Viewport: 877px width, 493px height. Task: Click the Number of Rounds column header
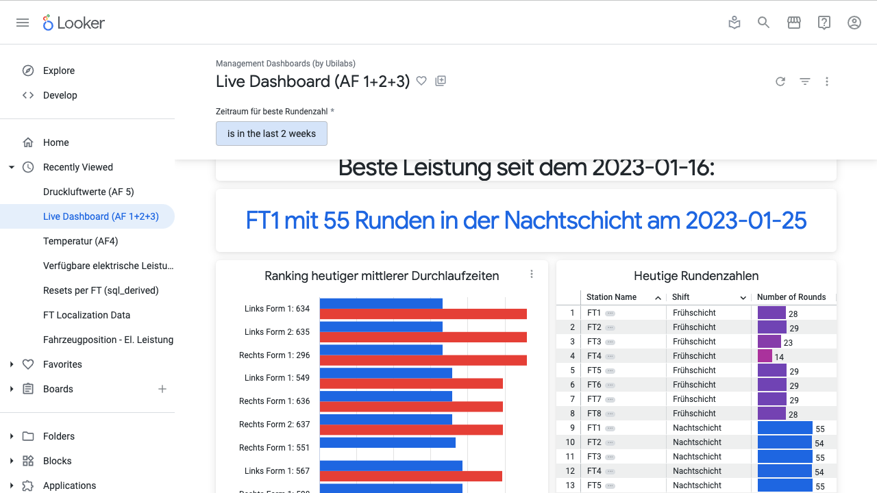(x=791, y=297)
